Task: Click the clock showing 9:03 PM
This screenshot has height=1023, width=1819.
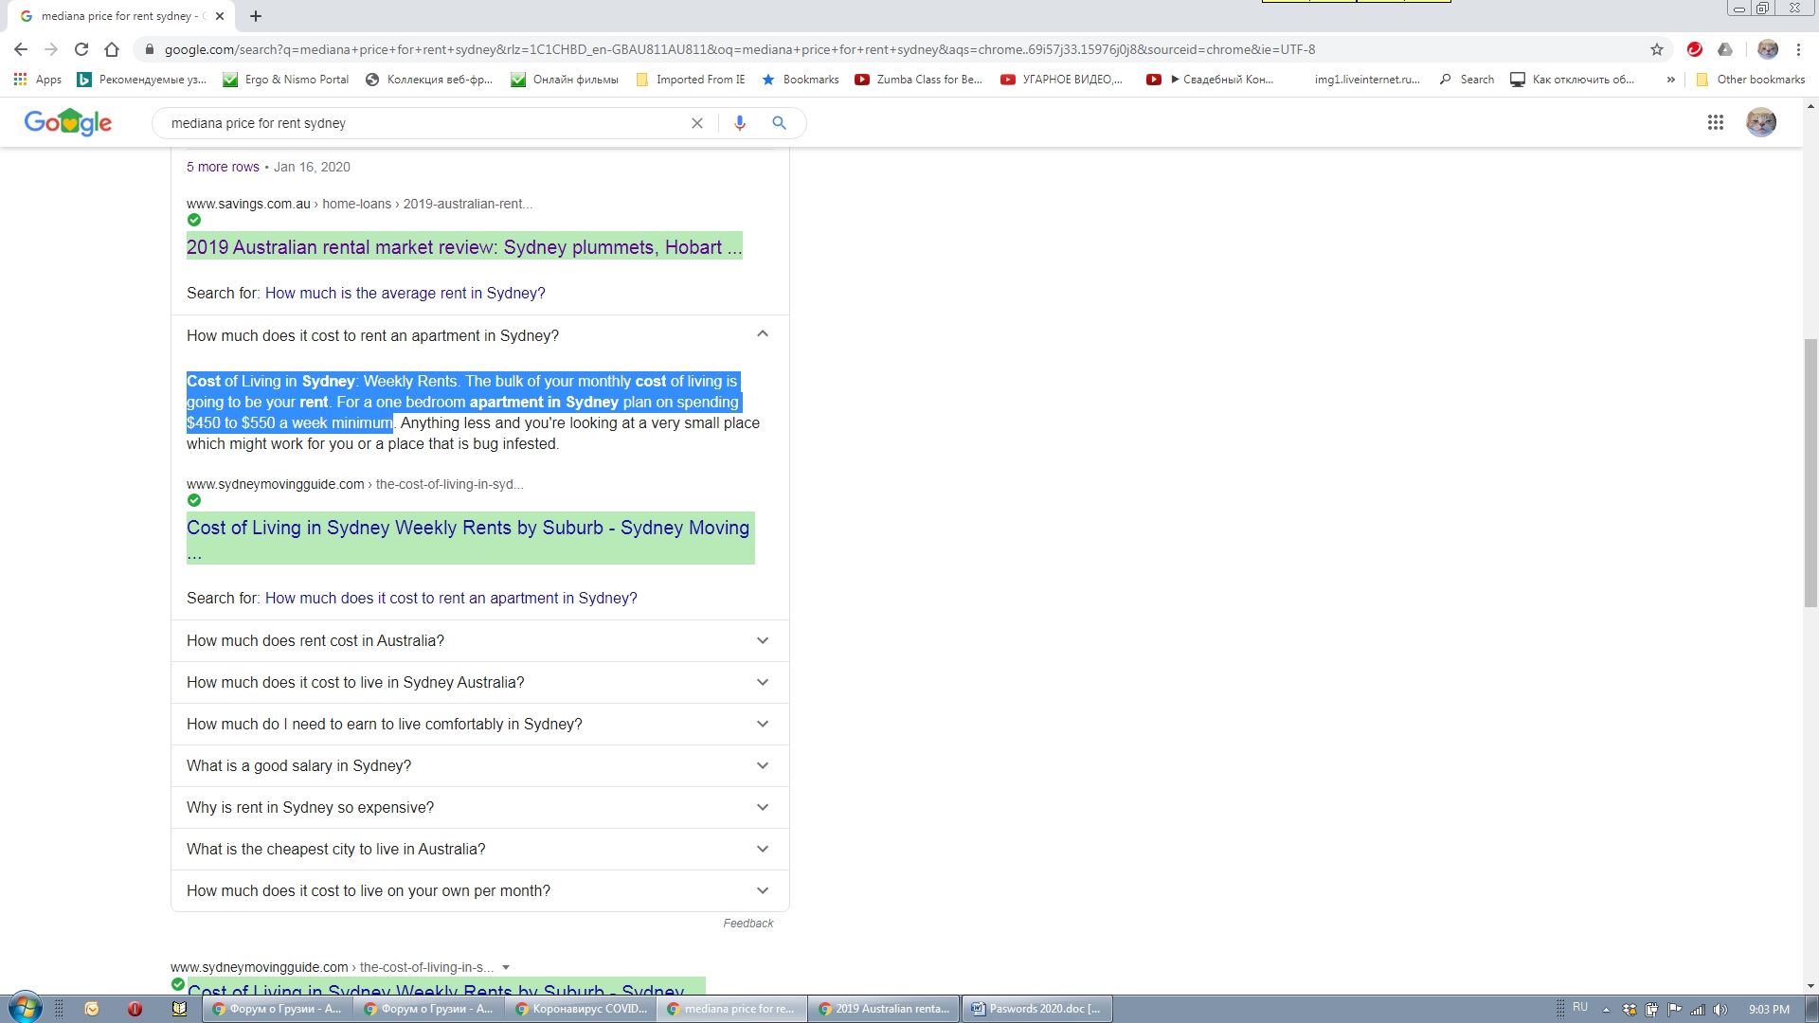Action: (x=1769, y=1009)
